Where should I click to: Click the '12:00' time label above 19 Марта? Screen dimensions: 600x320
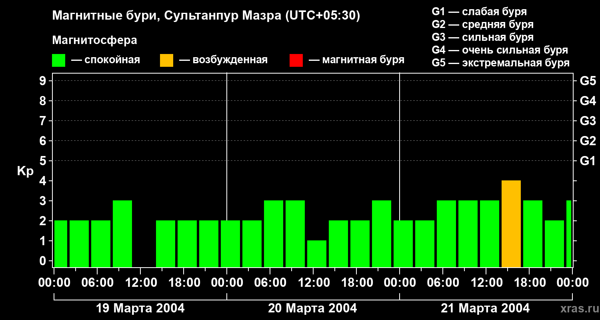[x=140, y=283]
